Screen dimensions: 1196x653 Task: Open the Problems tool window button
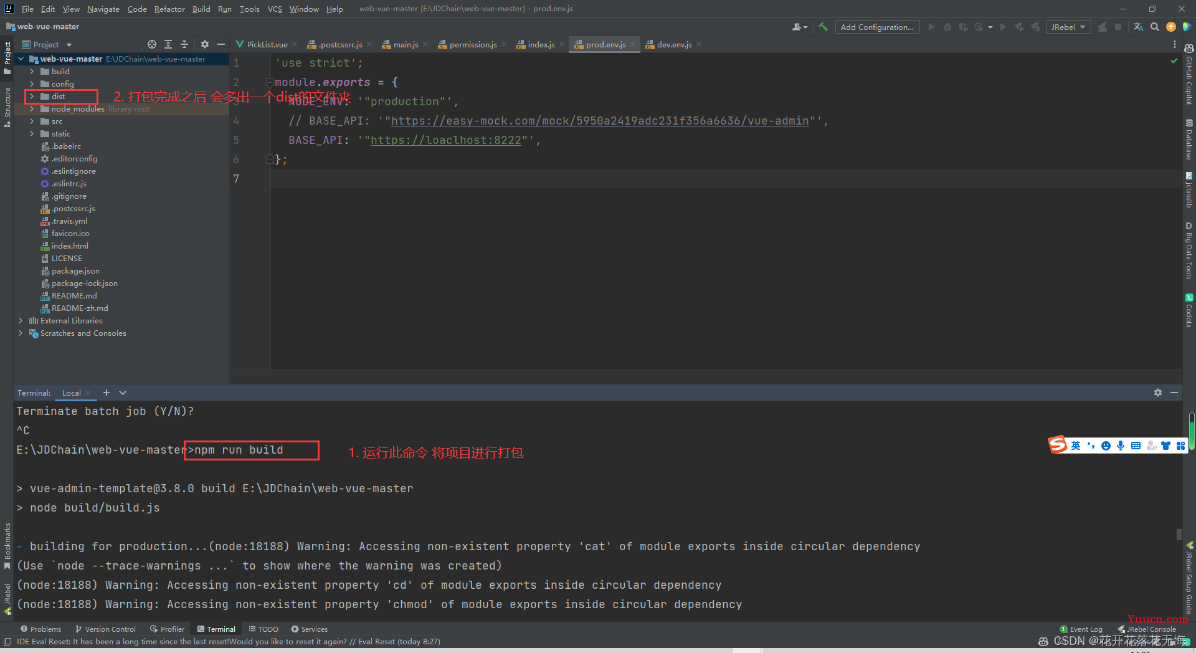(41, 629)
